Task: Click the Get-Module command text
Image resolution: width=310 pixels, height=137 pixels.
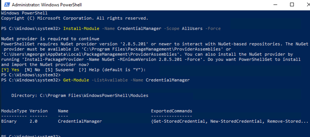Action: (x=76, y=80)
